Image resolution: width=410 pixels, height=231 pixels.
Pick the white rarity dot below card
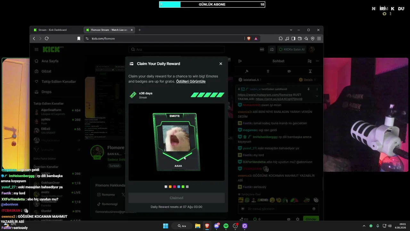pos(166,187)
